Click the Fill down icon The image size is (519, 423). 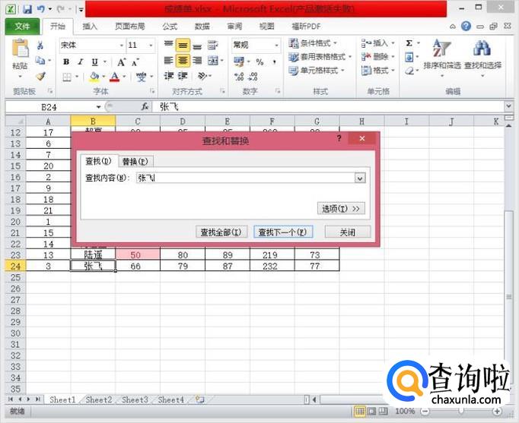409,57
